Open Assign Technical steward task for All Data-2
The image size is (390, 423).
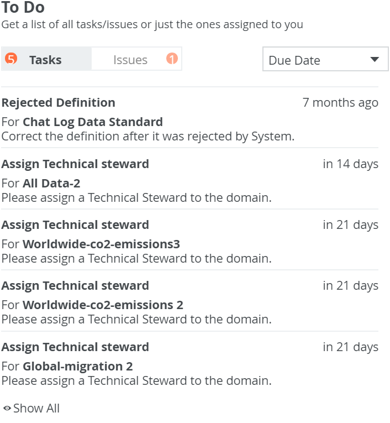click(75, 164)
